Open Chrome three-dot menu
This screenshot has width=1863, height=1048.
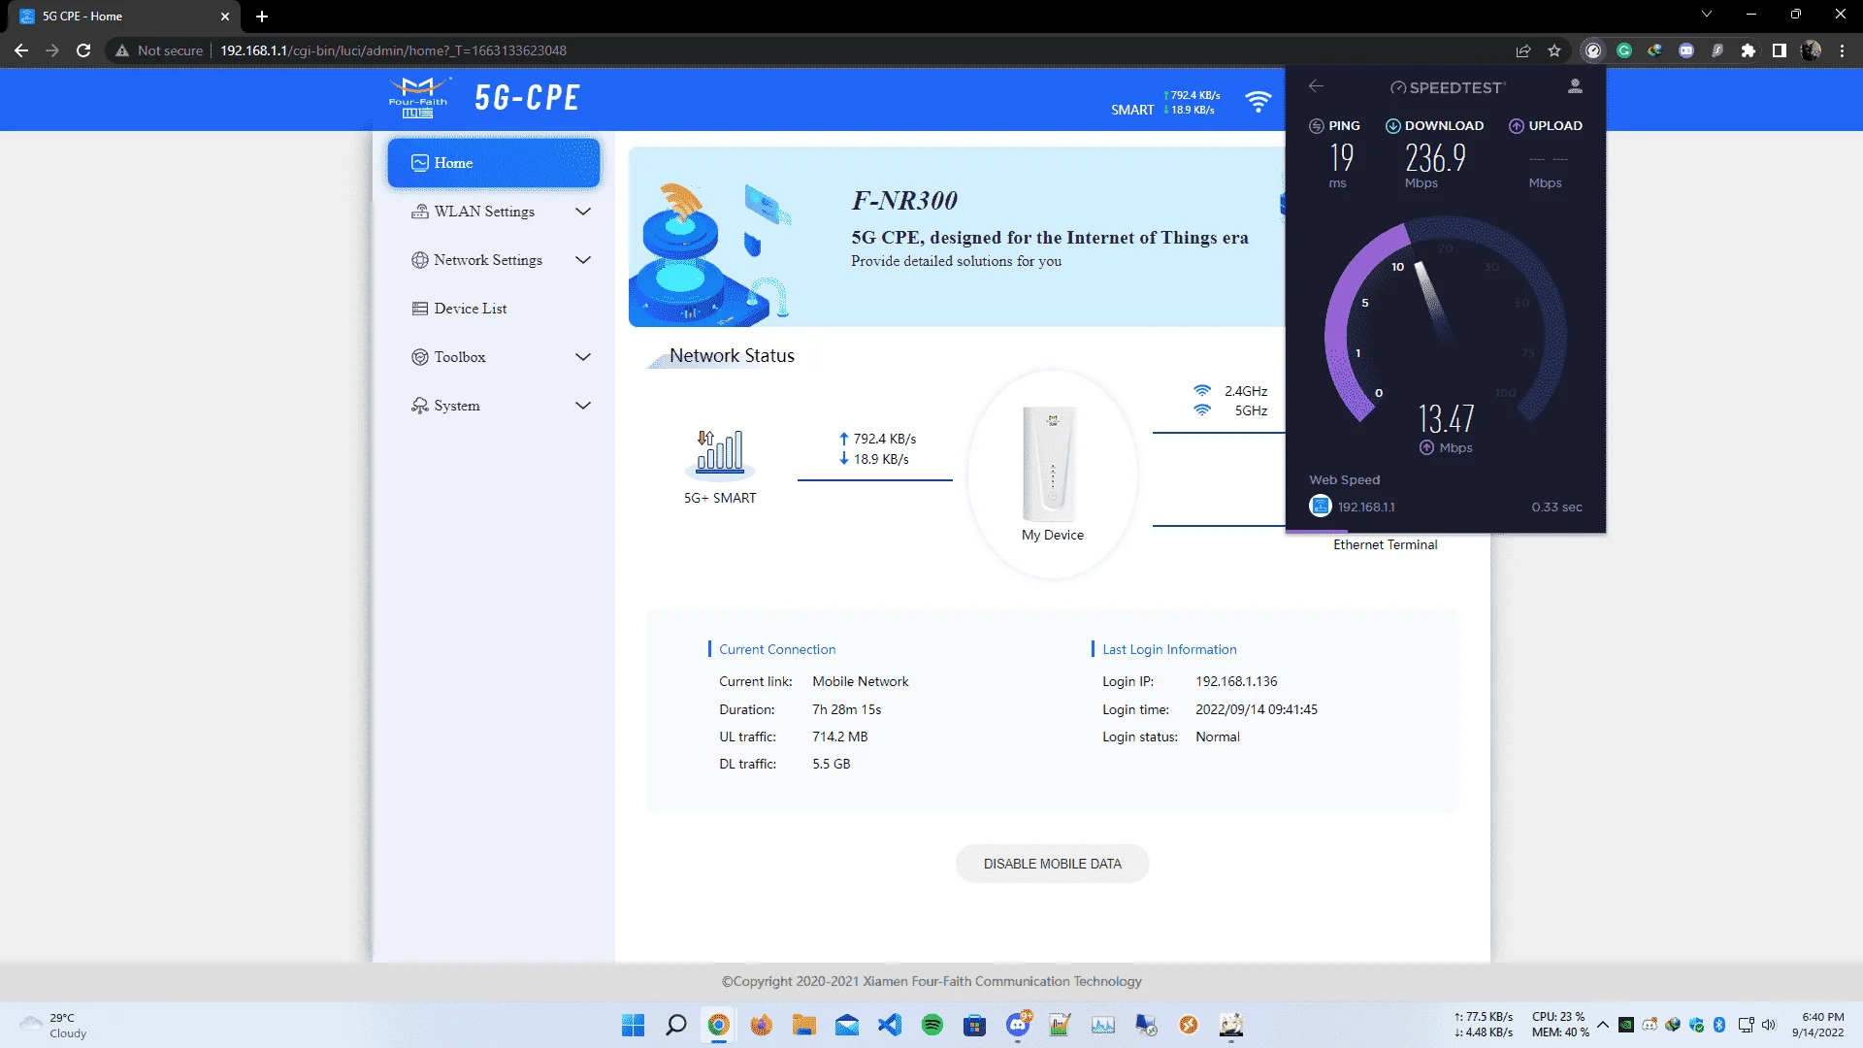coord(1842,50)
